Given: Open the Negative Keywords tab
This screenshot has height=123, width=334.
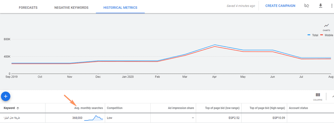Looking at the screenshot, I should tap(71, 7).
